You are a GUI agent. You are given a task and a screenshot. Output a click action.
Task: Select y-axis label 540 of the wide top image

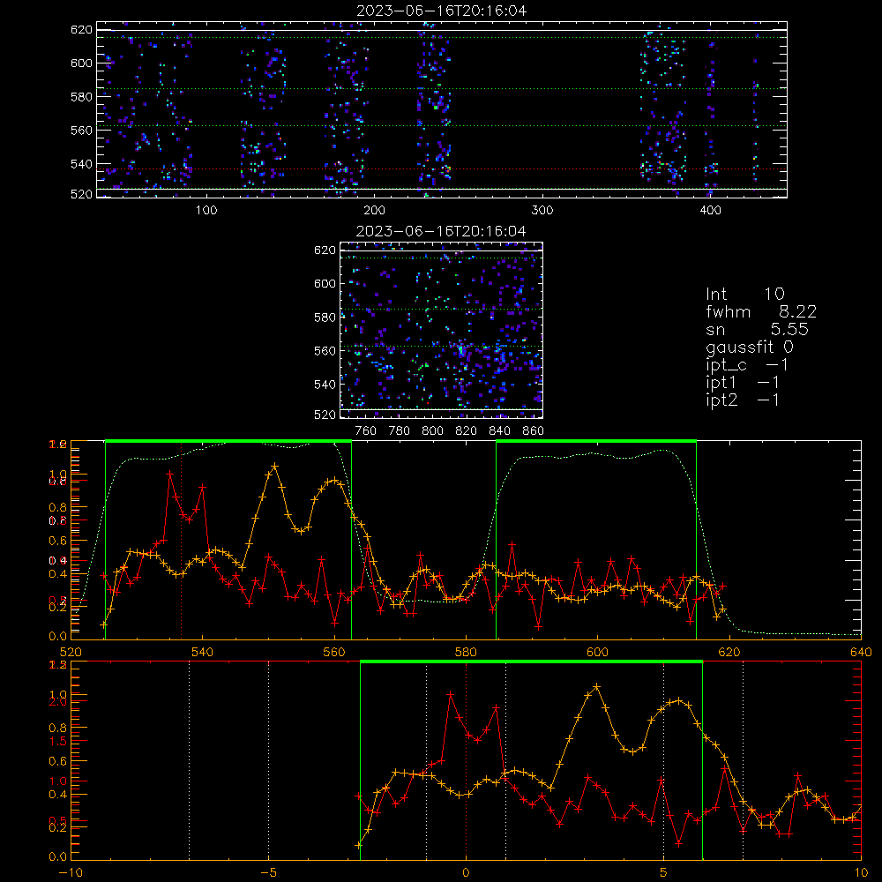pos(81,164)
